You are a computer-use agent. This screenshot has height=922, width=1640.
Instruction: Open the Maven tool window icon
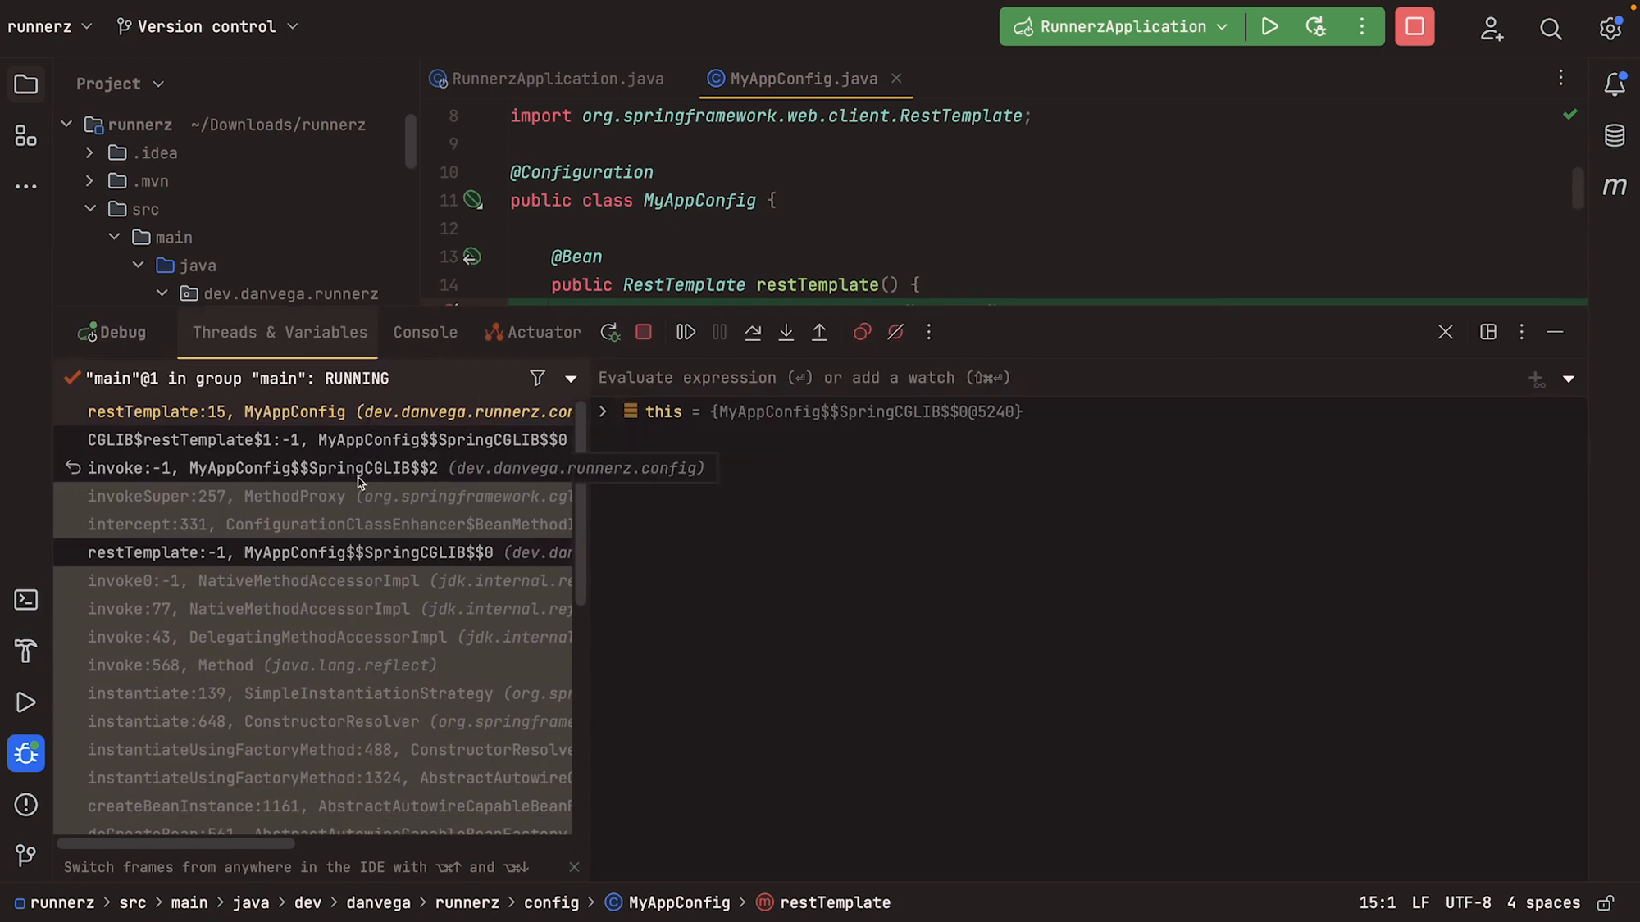[x=1614, y=187]
